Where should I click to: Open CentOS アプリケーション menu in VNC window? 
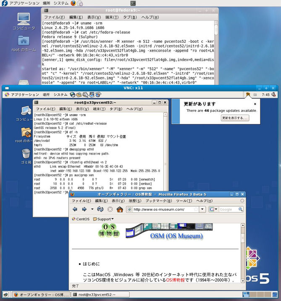coord(22,94)
